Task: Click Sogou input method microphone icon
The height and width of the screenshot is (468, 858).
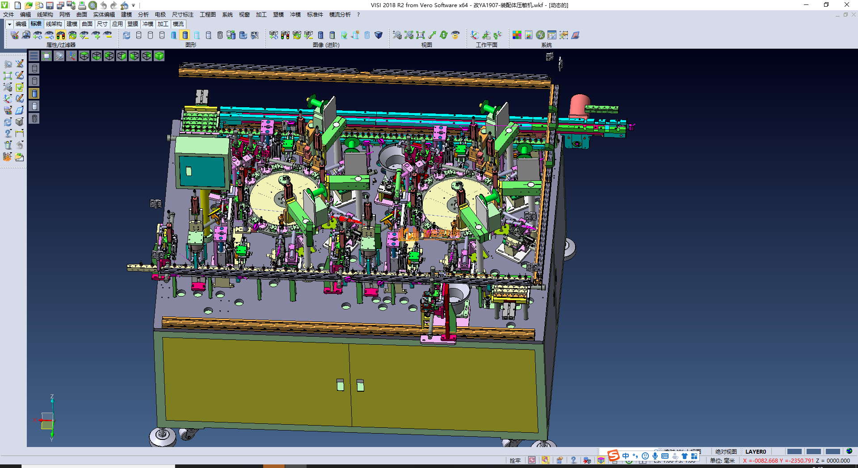Action: pos(655,456)
